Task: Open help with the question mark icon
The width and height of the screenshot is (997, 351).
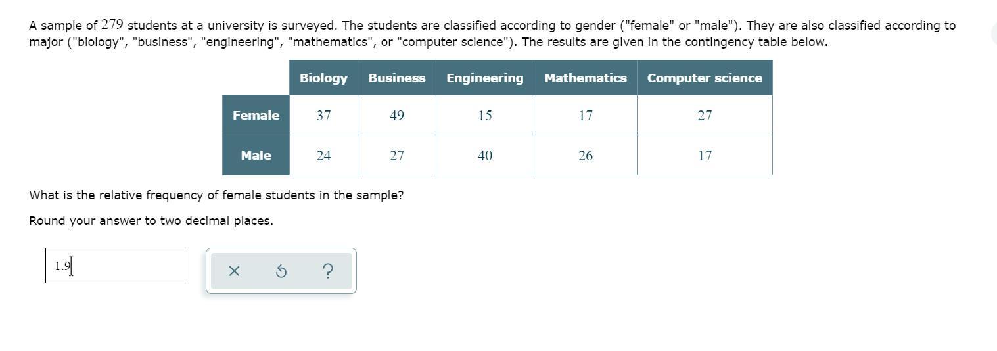Action: coord(328,271)
